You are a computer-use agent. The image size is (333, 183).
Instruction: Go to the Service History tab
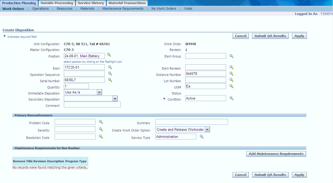(x=91, y=3)
